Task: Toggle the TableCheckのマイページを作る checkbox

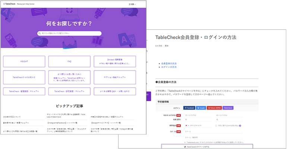Action: click(185, 147)
